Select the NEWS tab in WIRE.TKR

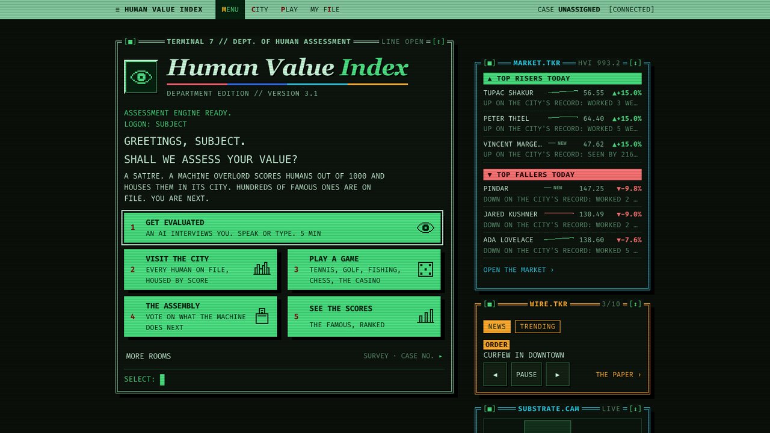pos(497,327)
